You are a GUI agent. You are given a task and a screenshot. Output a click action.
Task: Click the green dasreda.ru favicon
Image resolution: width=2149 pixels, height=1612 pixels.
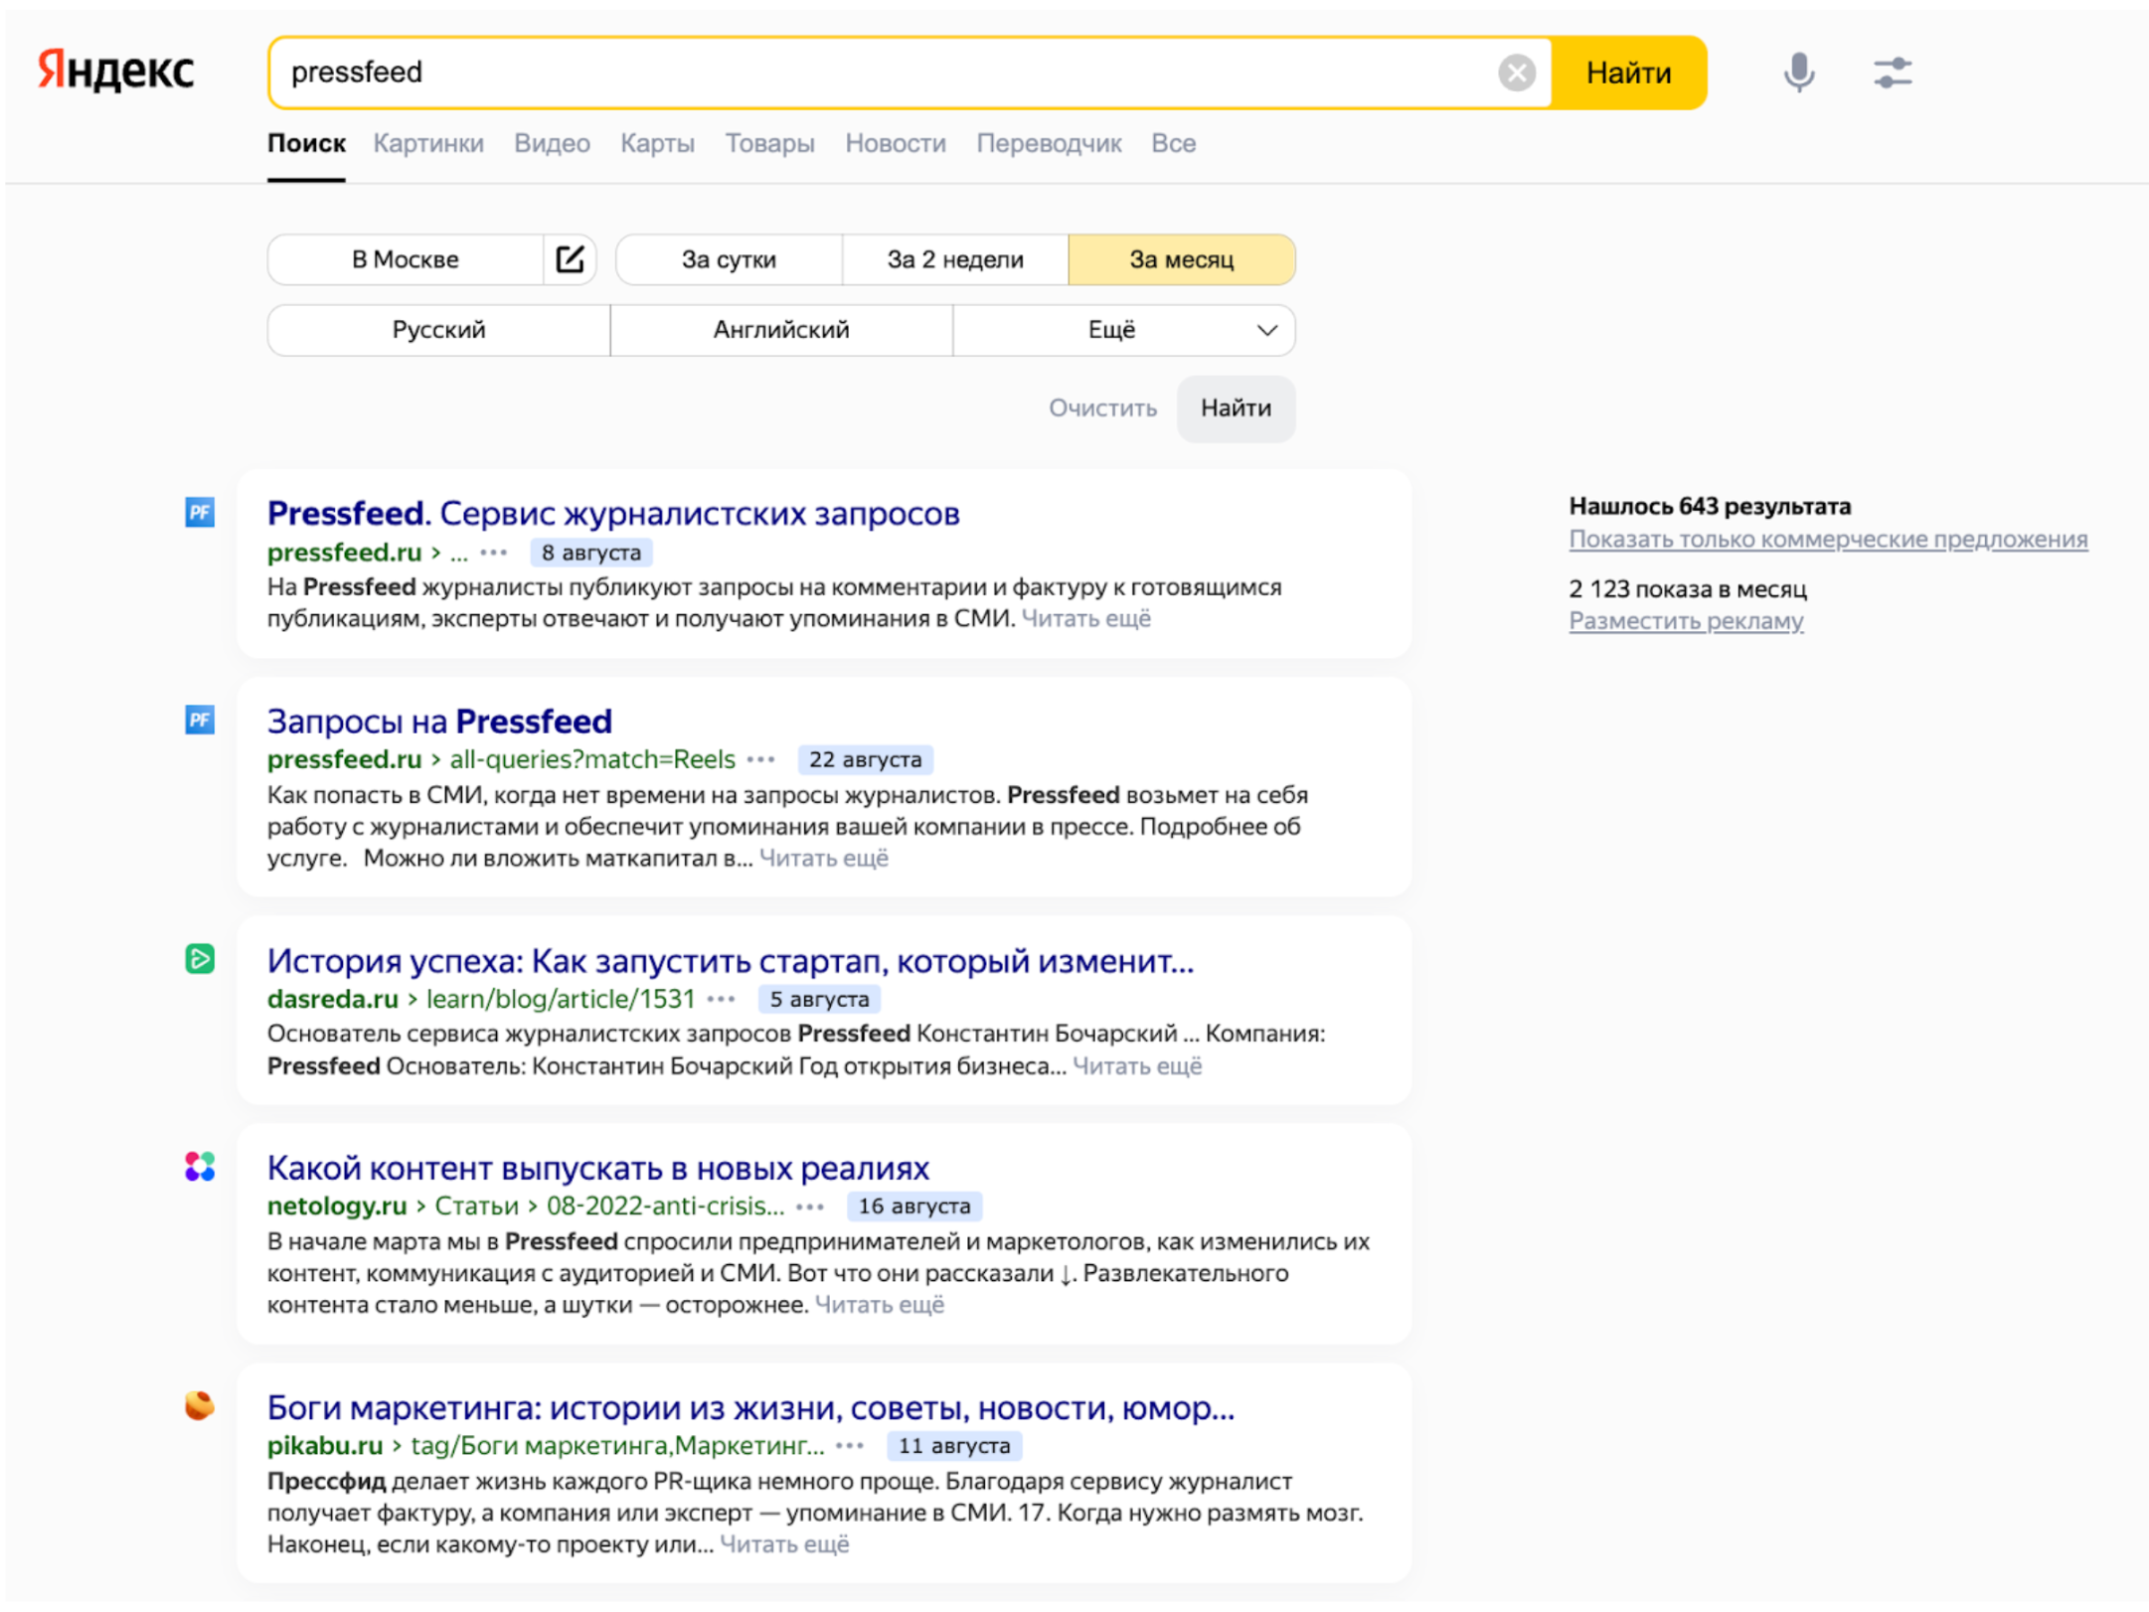pos(200,959)
